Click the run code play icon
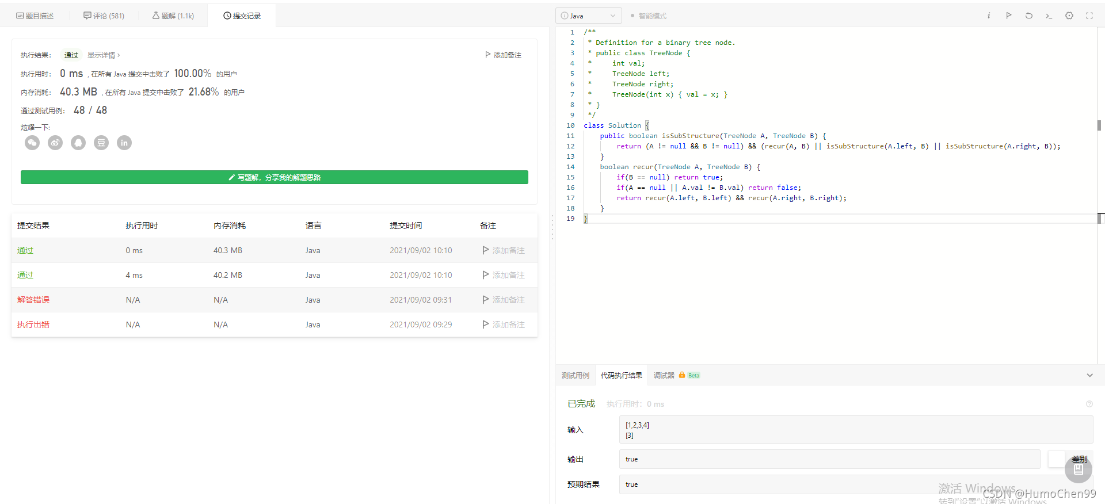Image resolution: width=1105 pixels, height=504 pixels. (x=1009, y=16)
